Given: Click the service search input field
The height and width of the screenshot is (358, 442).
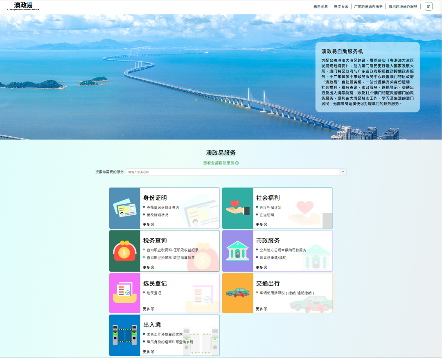Looking at the screenshot, I should tap(233, 172).
